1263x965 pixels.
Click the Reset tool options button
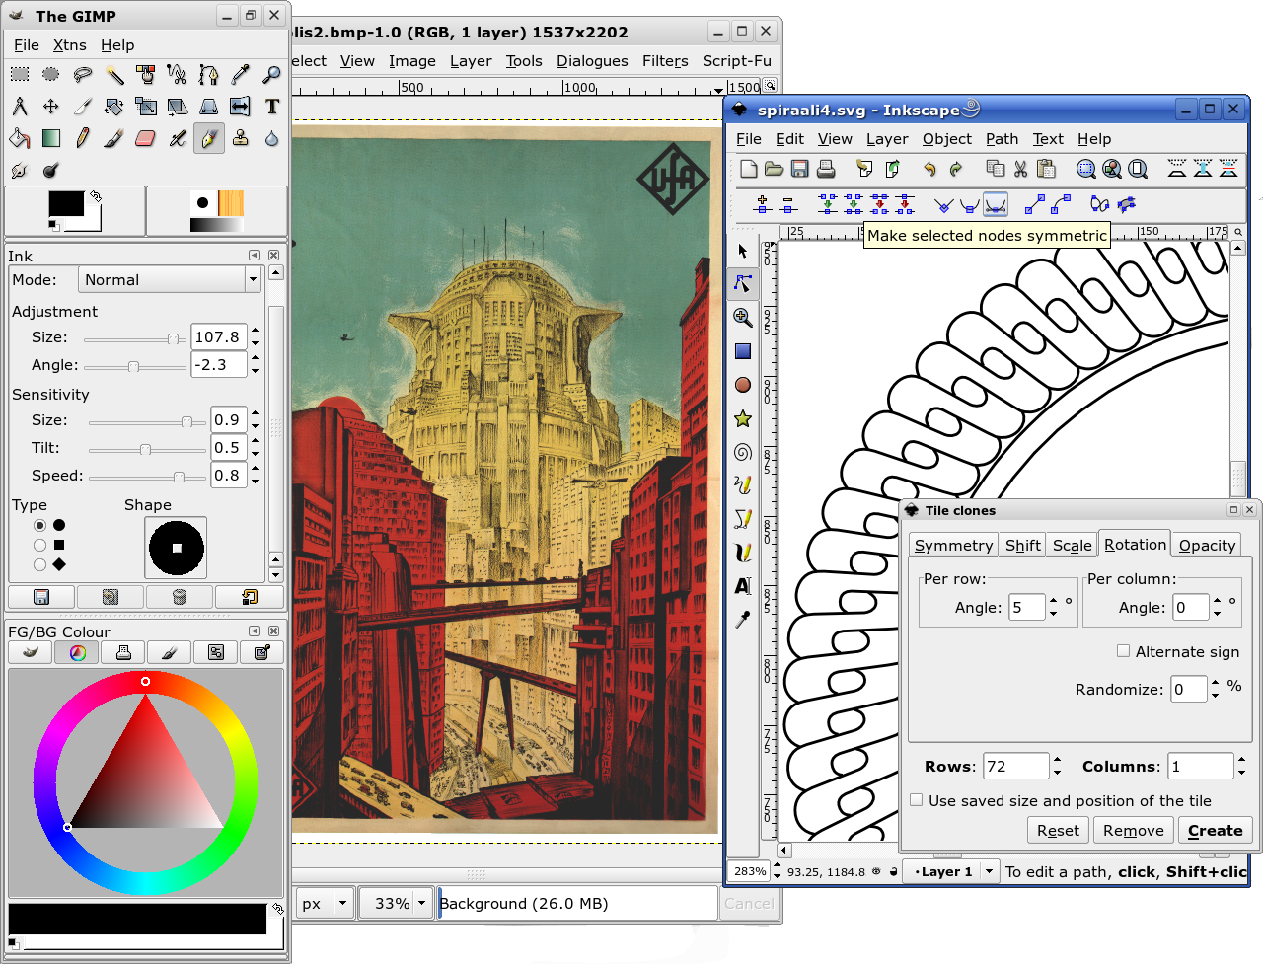coord(249,597)
